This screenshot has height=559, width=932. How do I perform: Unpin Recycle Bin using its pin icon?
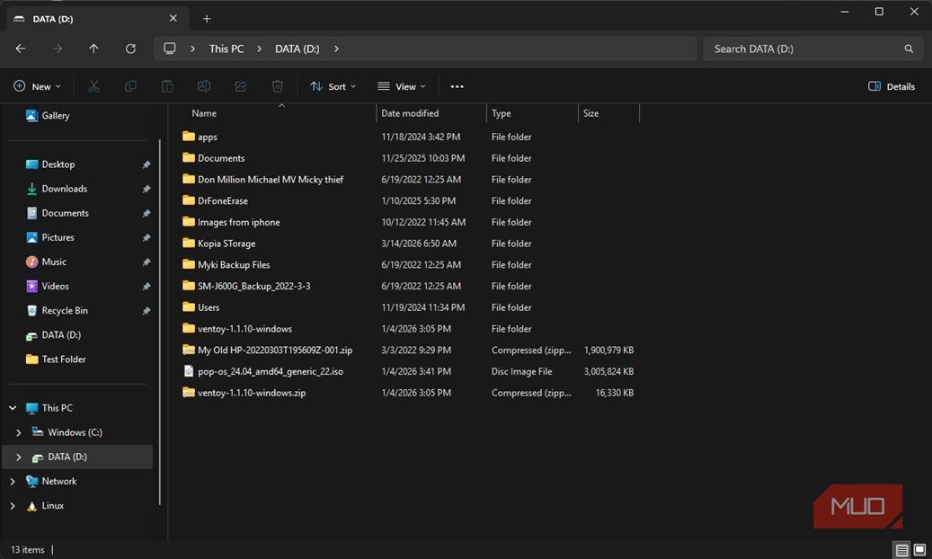coord(146,311)
